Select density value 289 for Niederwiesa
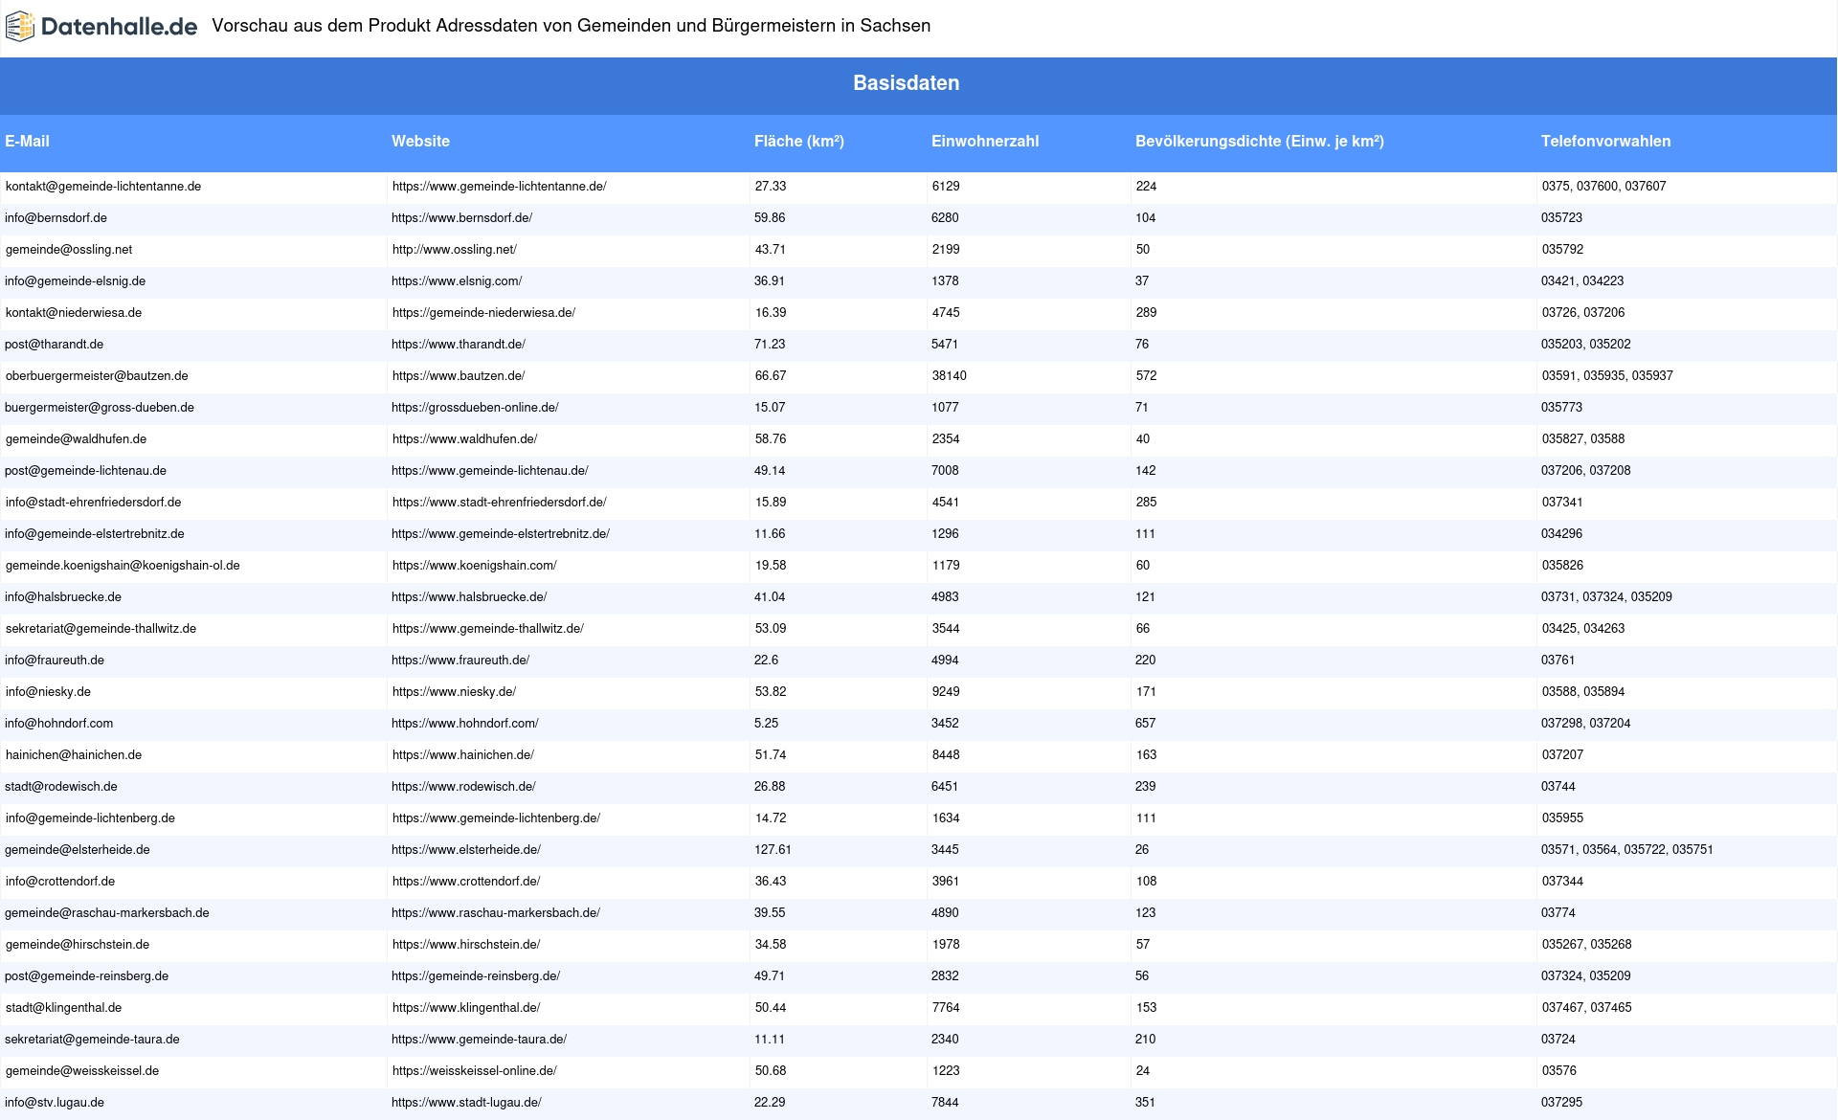Screen dimensions: 1838x1120 (x=1147, y=313)
